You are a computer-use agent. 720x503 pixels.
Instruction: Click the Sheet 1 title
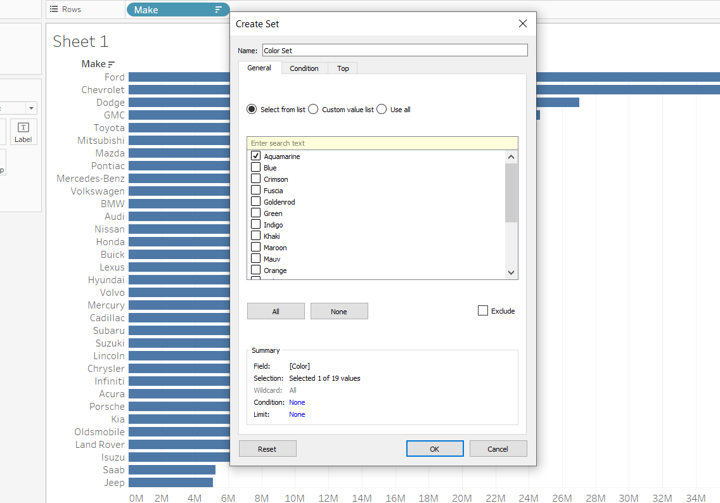(80, 41)
